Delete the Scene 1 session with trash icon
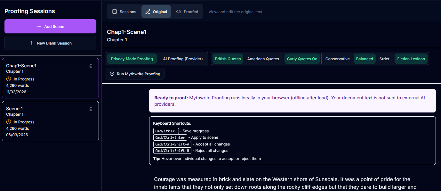The width and height of the screenshot is (441, 191). pos(91,109)
